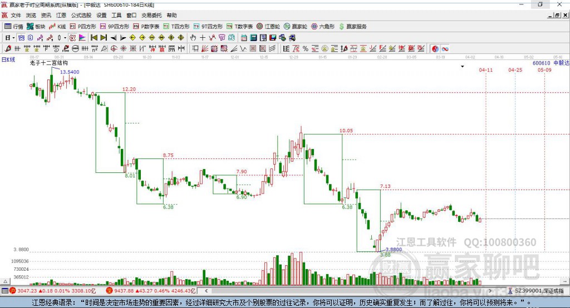Open 赢家服务 service link

tap(352, 27)
